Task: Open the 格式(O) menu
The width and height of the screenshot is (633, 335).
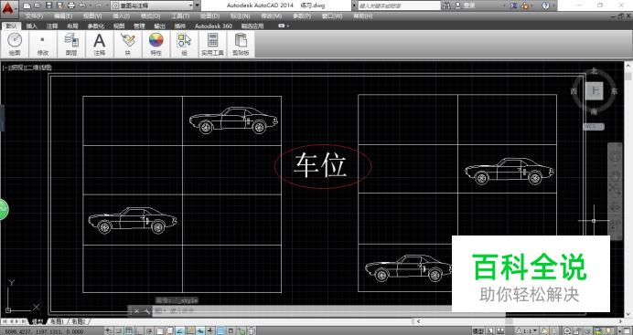Action: [150, 16]
